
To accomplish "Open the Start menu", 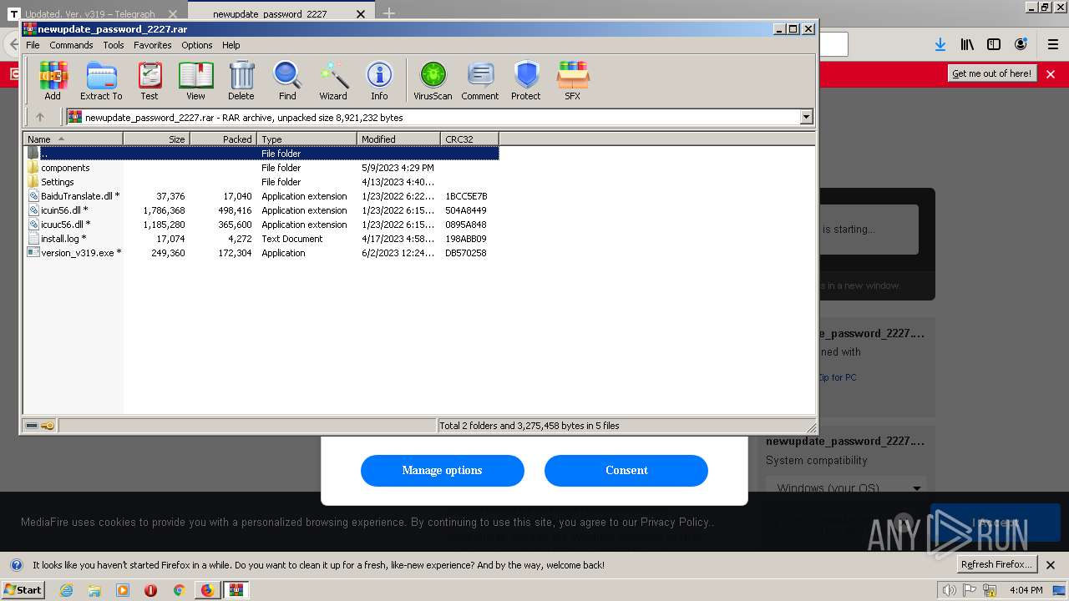I will tap(23, 589).
